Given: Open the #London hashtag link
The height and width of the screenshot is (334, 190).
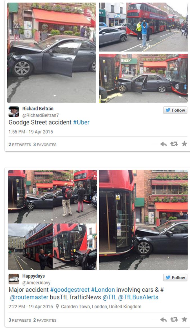Looking at the screenshot, I should tap(103, 290).
